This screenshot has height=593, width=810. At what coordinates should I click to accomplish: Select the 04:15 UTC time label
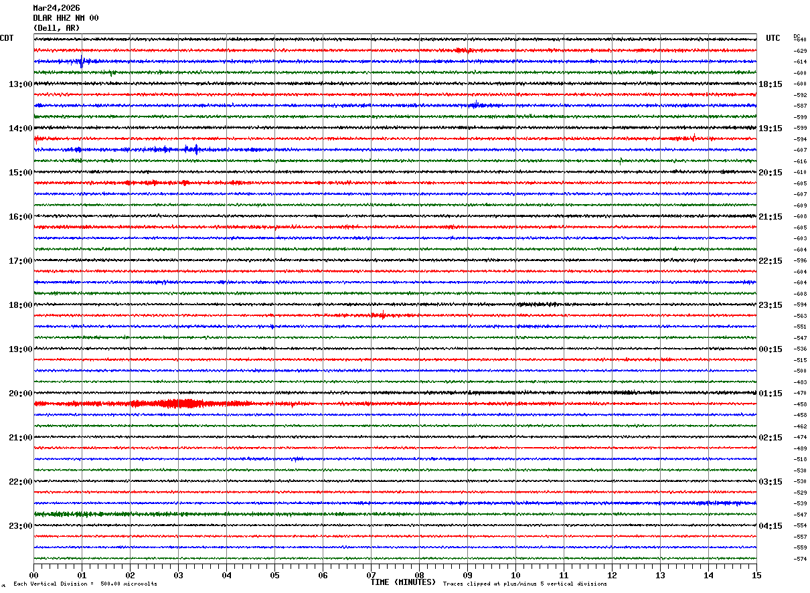tap(771, 526)
